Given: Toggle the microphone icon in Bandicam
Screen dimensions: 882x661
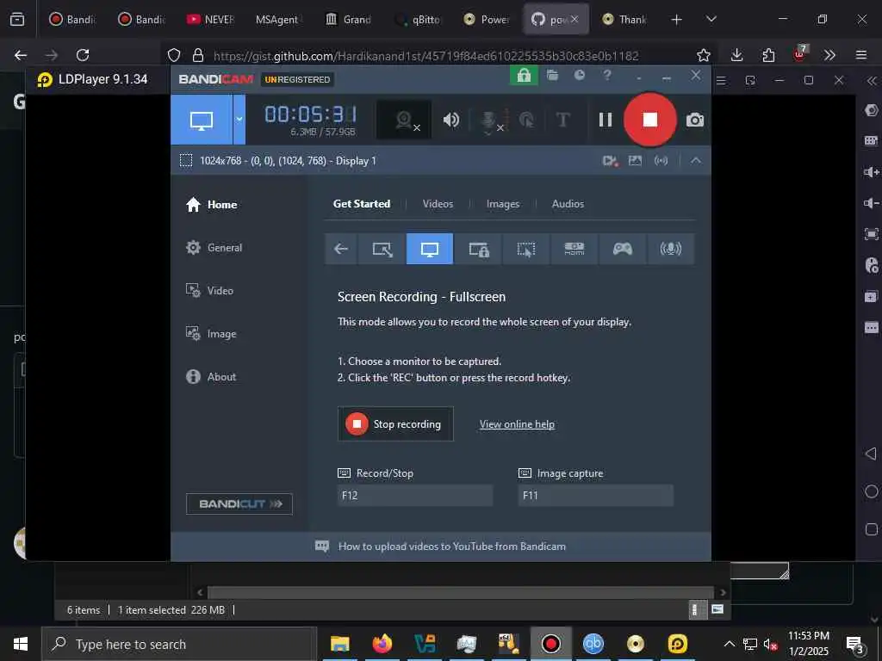Looking at the screenshot, I should 490,120.
